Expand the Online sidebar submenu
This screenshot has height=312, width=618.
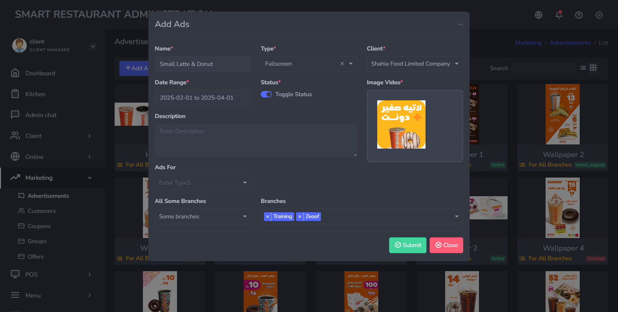pos(89,157)
